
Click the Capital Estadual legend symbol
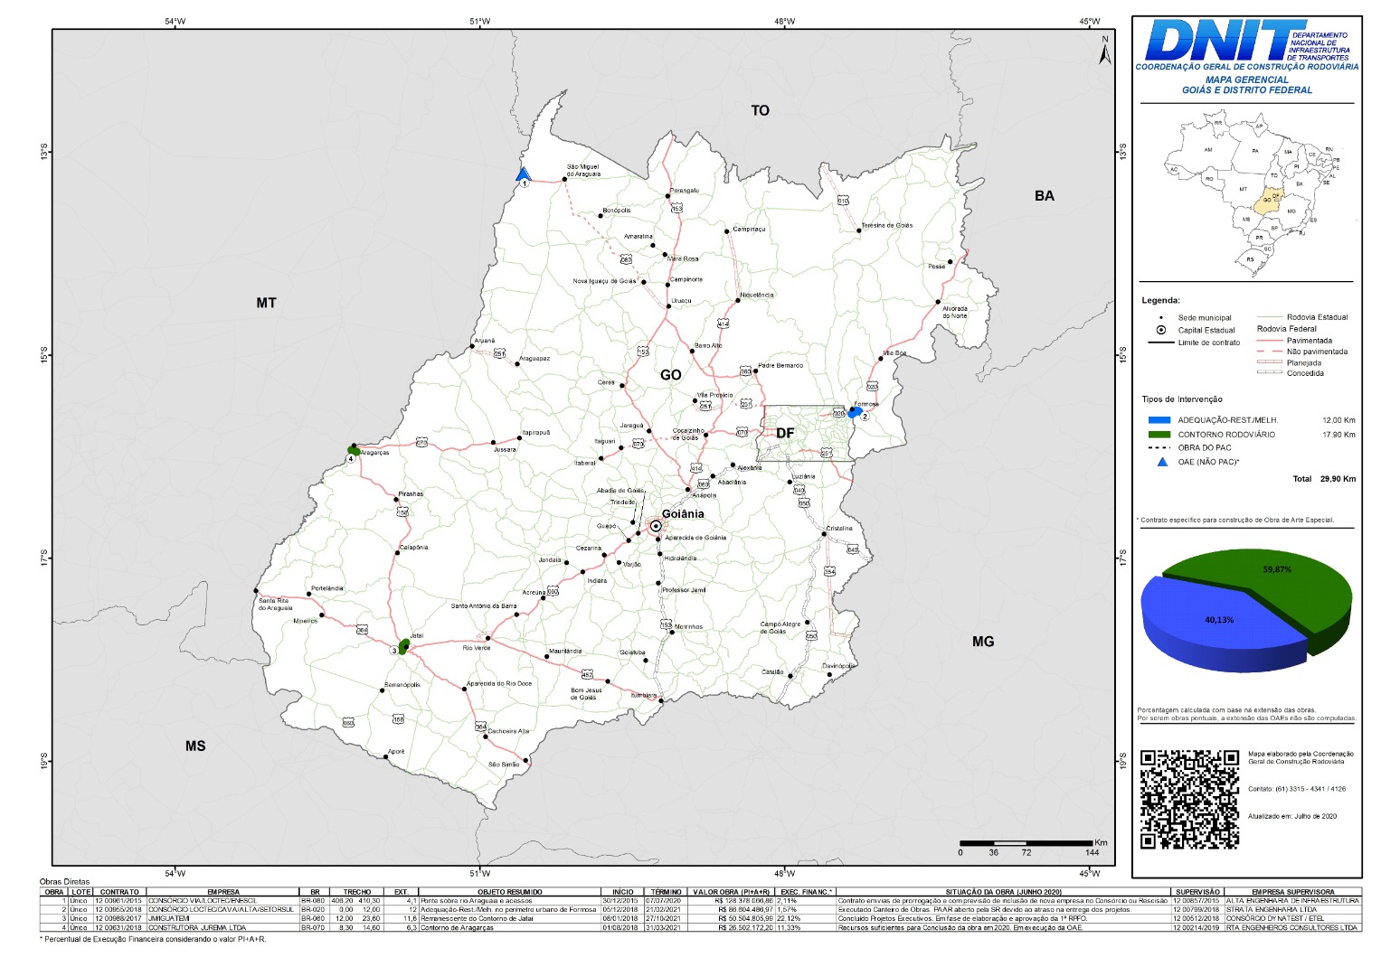[x=1161, y=330]
